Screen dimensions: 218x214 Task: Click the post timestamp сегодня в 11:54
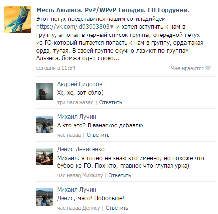tap(56, 68)
